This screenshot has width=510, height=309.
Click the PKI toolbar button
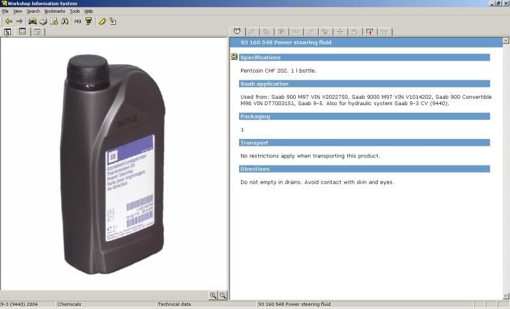78,21
